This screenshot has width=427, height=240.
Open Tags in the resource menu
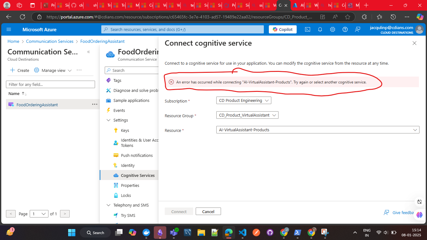pos(117,80)
